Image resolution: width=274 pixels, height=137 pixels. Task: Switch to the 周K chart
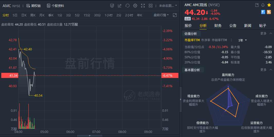[x=33, y=15]
